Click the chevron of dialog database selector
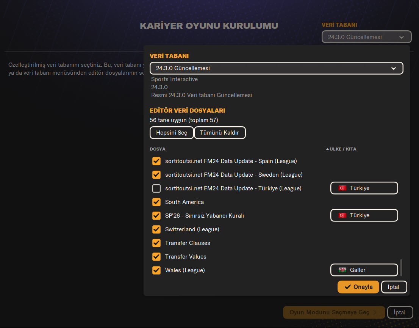Viewport: 419px width, 328px height. (394, 68)
